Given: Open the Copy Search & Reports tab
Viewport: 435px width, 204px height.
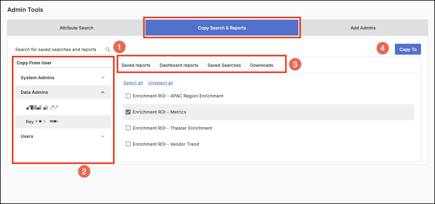Looking at the screenshot, I should click(222, 28).
